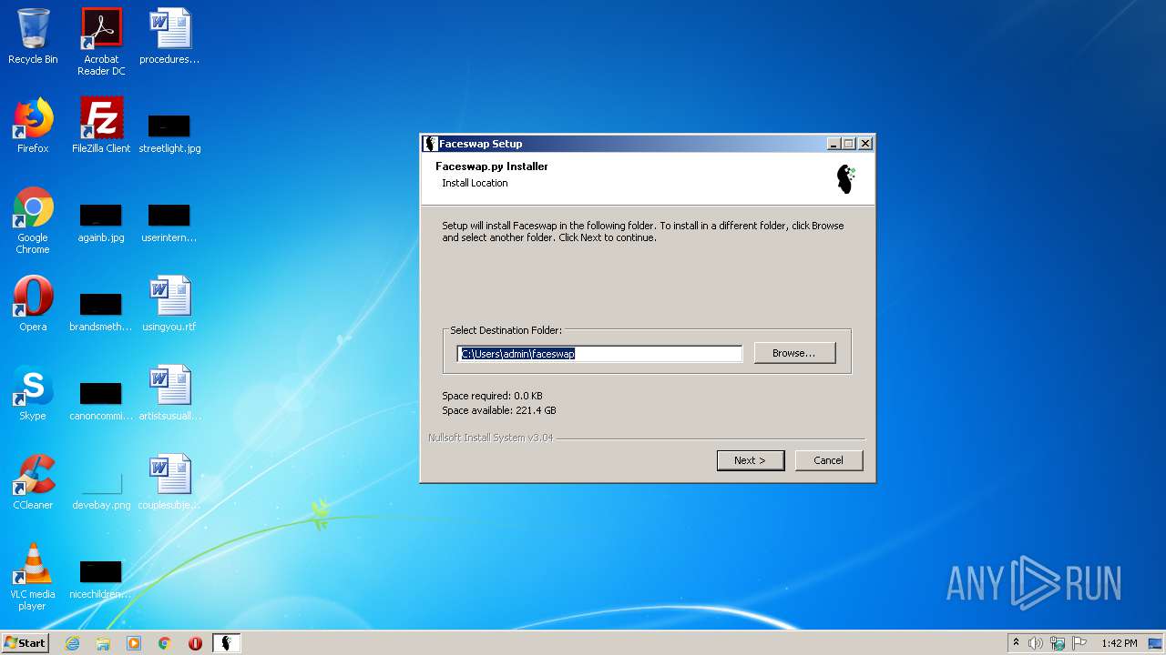Viewport: 1166px width, 655px height.
Task: Launch Firefox from the desktop
Action: point(33,126)
